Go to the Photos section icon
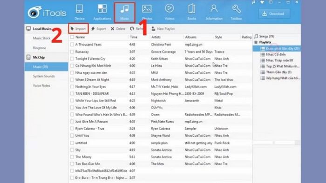The height and width of the screenshot is (183, 326). point(147,9)
